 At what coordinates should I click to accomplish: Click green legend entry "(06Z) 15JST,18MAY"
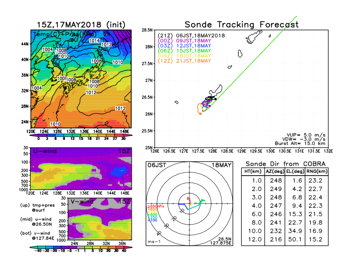[184, 51]
